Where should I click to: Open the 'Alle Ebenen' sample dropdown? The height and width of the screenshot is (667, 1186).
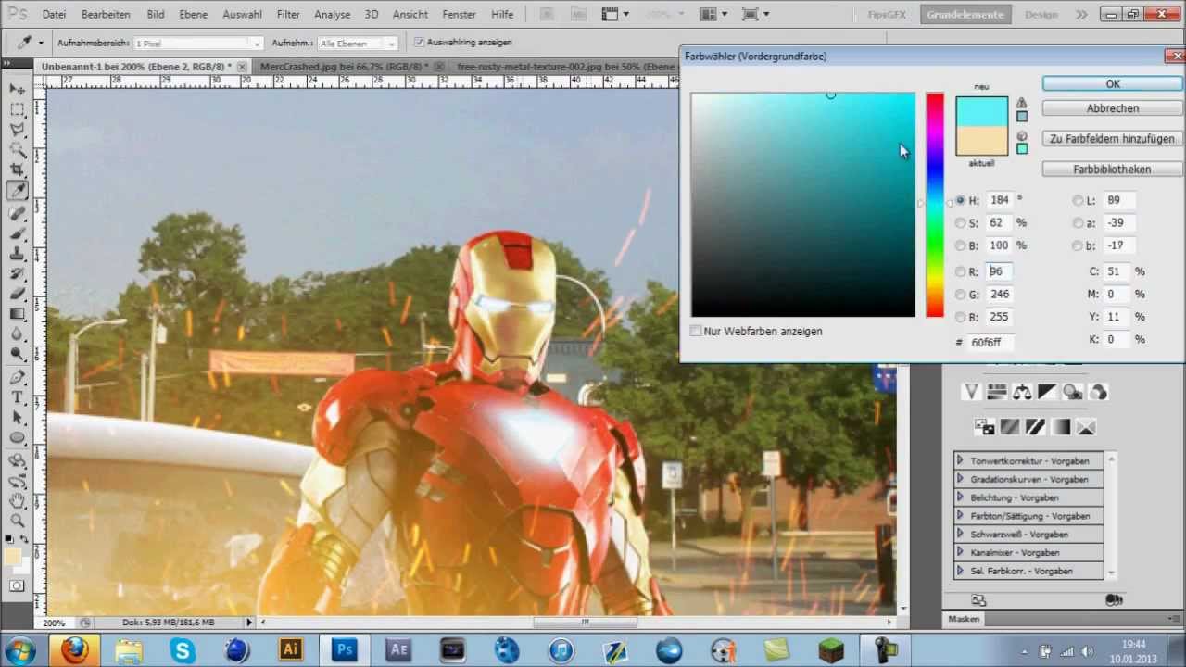click(359, 44)
